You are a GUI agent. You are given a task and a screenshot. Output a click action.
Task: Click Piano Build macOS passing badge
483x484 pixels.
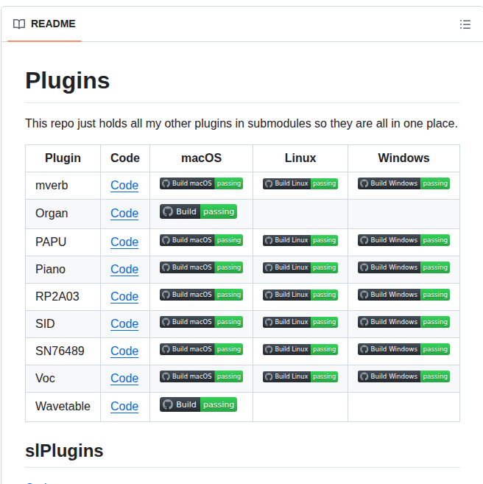pos(202,267)
